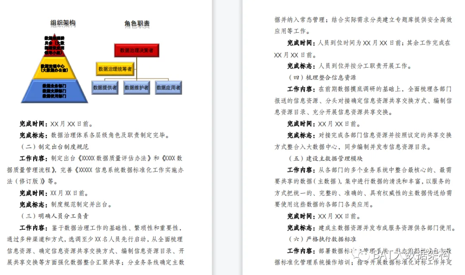This screenshot has height=275, width=465.
Task: Click the line starting 法（修订版）》等
Action: click(33, 181)
